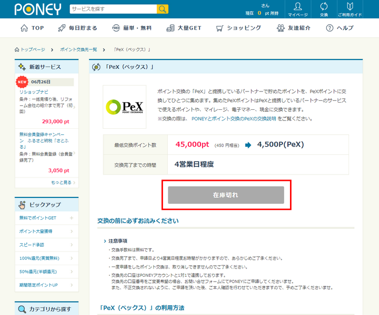Click the 45,000pt minimum points text
The width and height of the screenshot is (379, 315).
coord(192,144)
